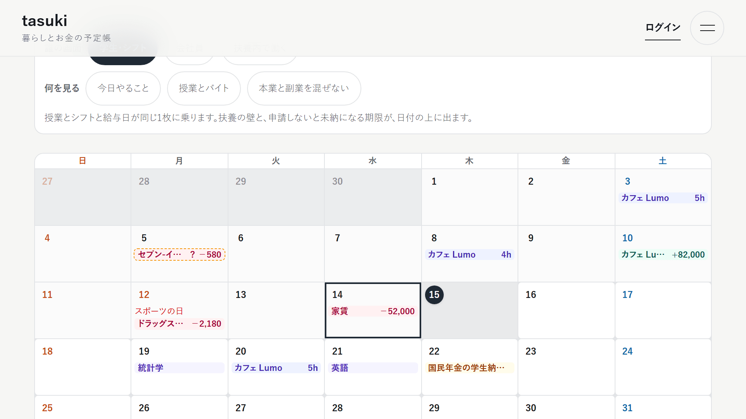Image resolution: width=746 pixels, height=419 pixels.
Task: Open the 家賃 −52,000 entry on the 14th
Action: tap(373, 311)
